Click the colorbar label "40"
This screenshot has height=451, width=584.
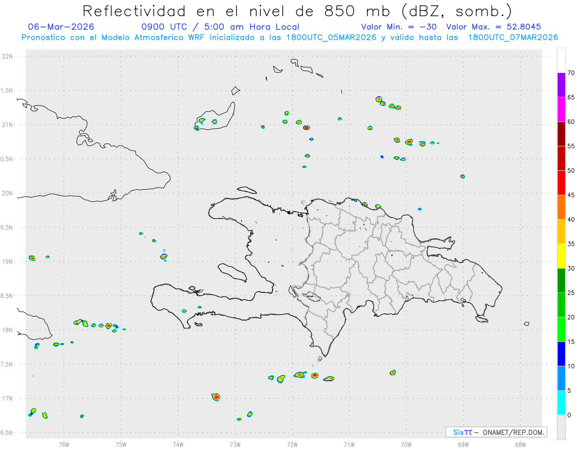click(571, 219)
